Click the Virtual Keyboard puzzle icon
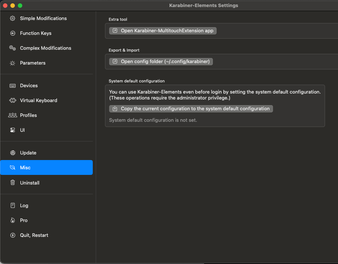Image resolution: width=338 pixels, height=264 pixels. (x=13, y=100)
